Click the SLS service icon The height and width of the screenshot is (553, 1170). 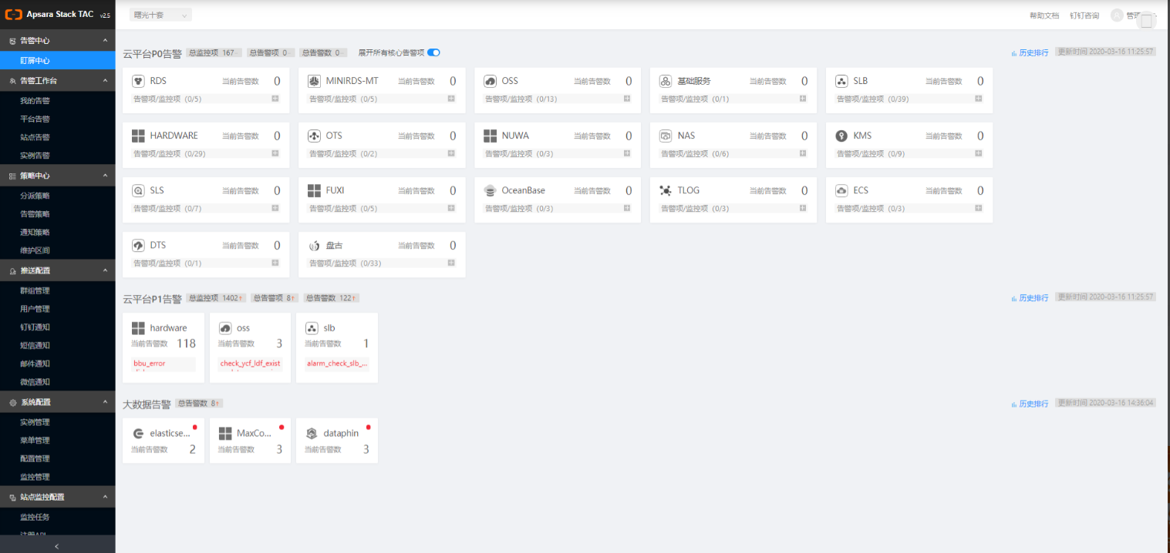pos(138,190)
